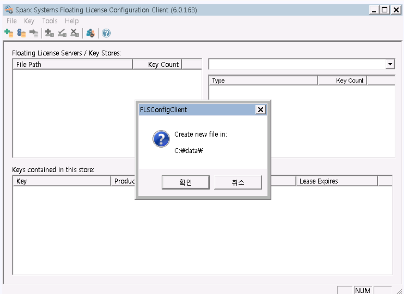Sort by File Path column header
Screen dimensions: 404x294
coord(73,64)
